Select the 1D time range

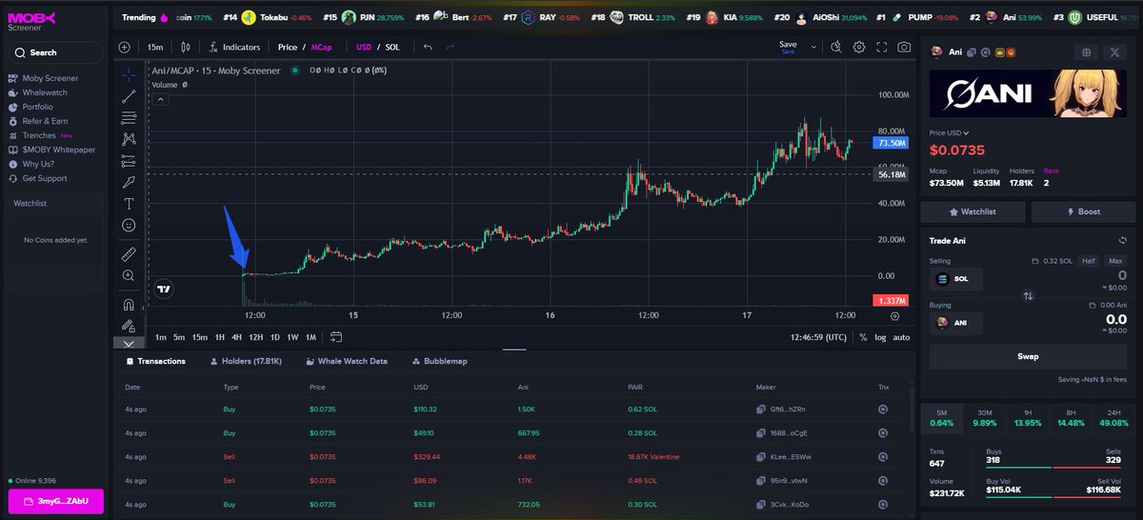click(275, 337)
